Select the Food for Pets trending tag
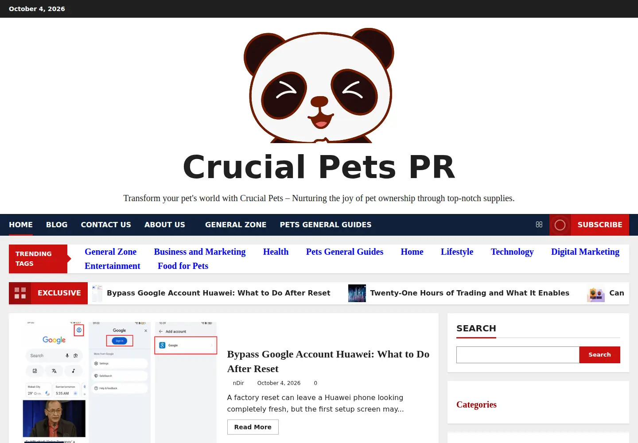 [183, 266]
